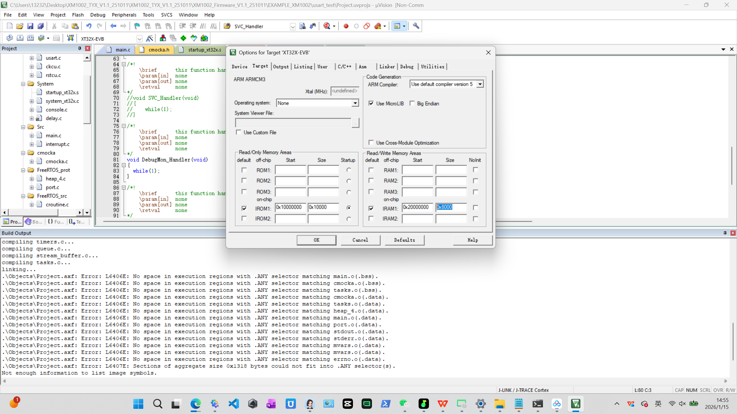737x414 pixels.
Task: Open Manage Run-Time Environment green diamond icon
Action: pyautogui.click(x=183, y=38)
